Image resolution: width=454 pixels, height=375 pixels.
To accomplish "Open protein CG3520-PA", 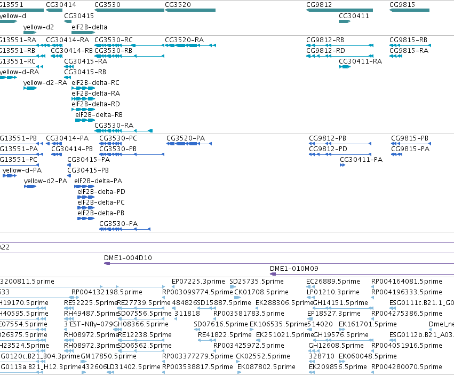I will [186, 139].
